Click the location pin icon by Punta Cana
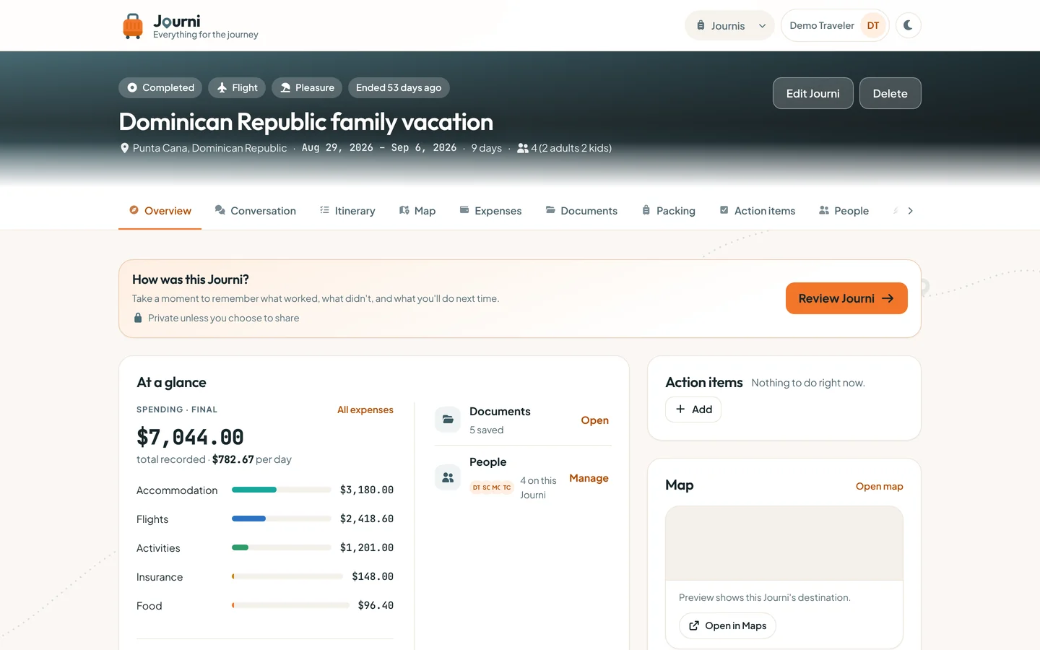The image size is (1040, 650). pyautogui.click(x=124, y=148)
